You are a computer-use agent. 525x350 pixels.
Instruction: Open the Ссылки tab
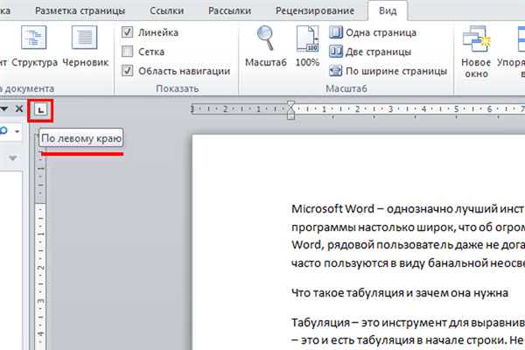click(167, 10)
